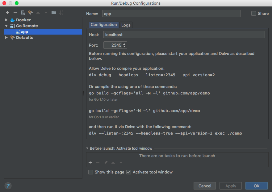Create a new configurations folder

pos(54,13)
